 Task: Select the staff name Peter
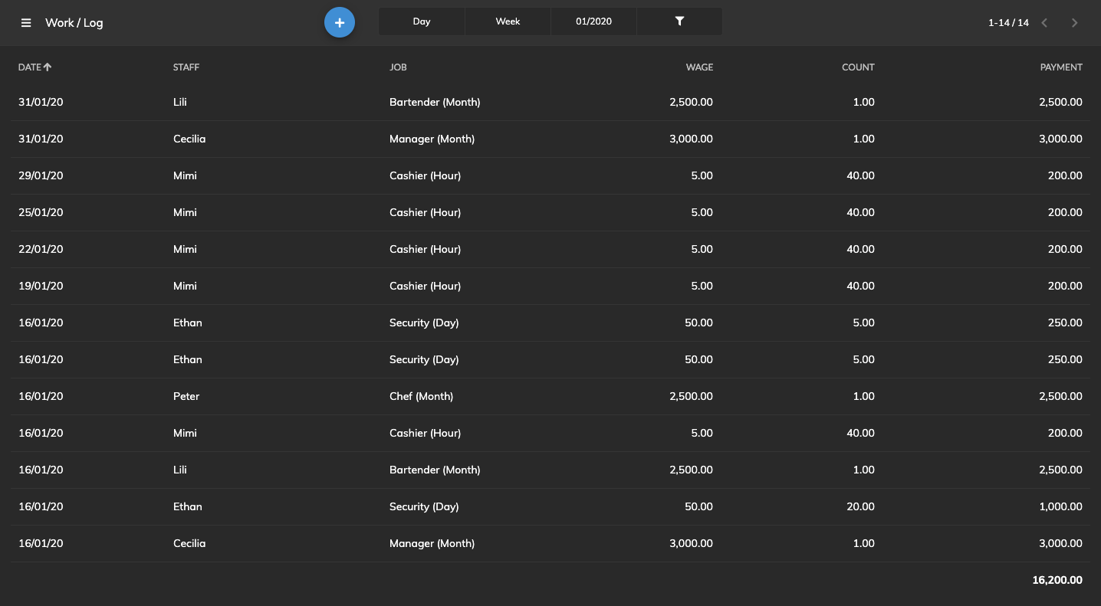186,396
